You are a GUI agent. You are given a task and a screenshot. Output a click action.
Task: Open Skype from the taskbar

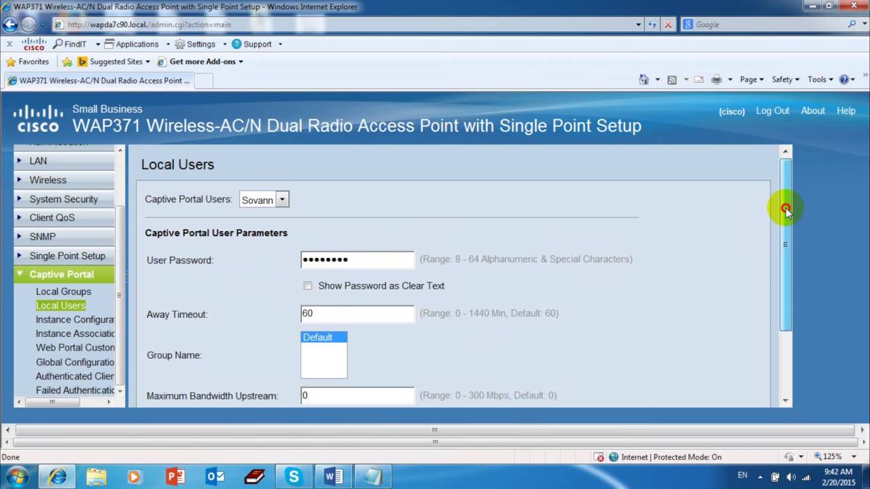(x=294, y=477)
